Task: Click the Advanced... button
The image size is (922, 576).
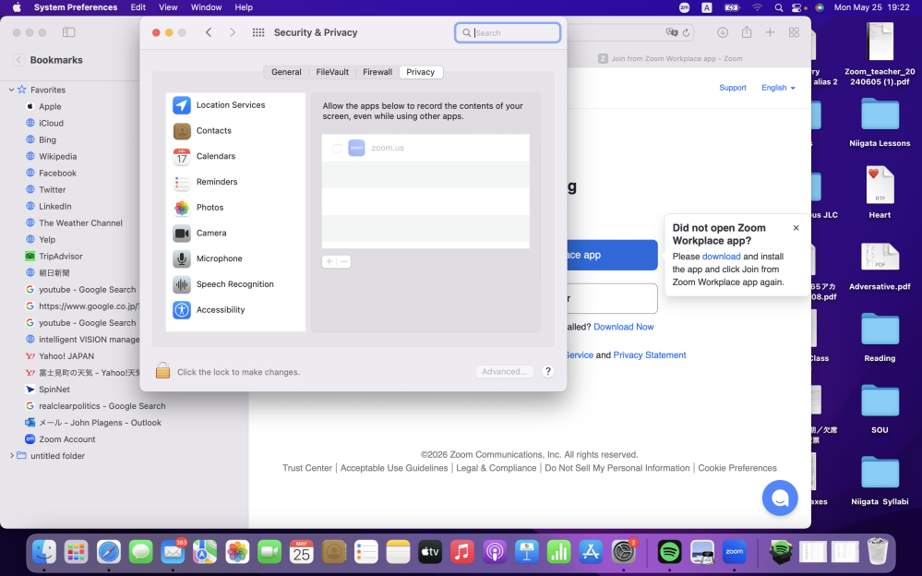Action: point(505,371)
